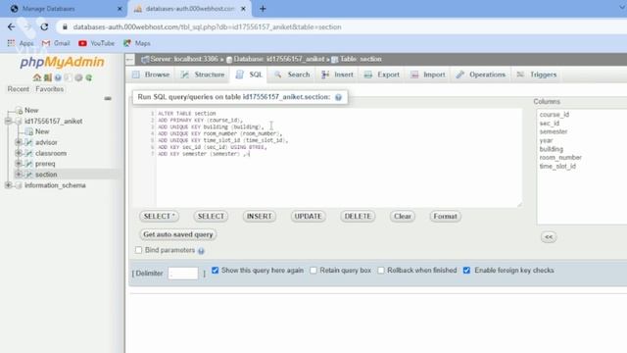Click the INSERT query button
Image resolution: width=627 pixels, height=353 pixels.
[x=259, y=216]
